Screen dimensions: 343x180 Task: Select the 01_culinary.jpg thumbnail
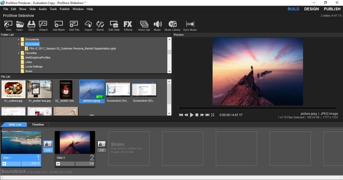[14, 90]
